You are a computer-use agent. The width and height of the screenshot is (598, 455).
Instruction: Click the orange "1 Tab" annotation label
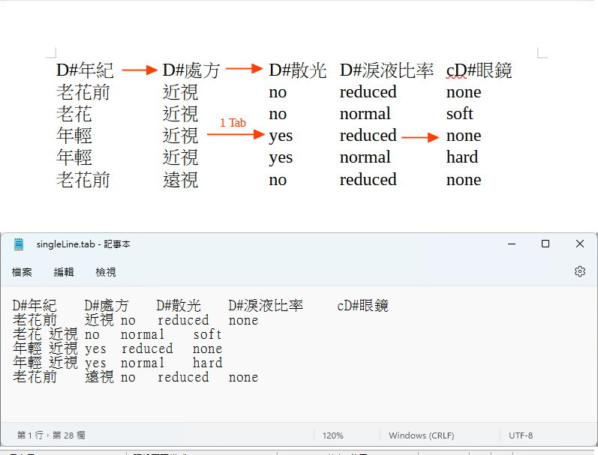233,122
